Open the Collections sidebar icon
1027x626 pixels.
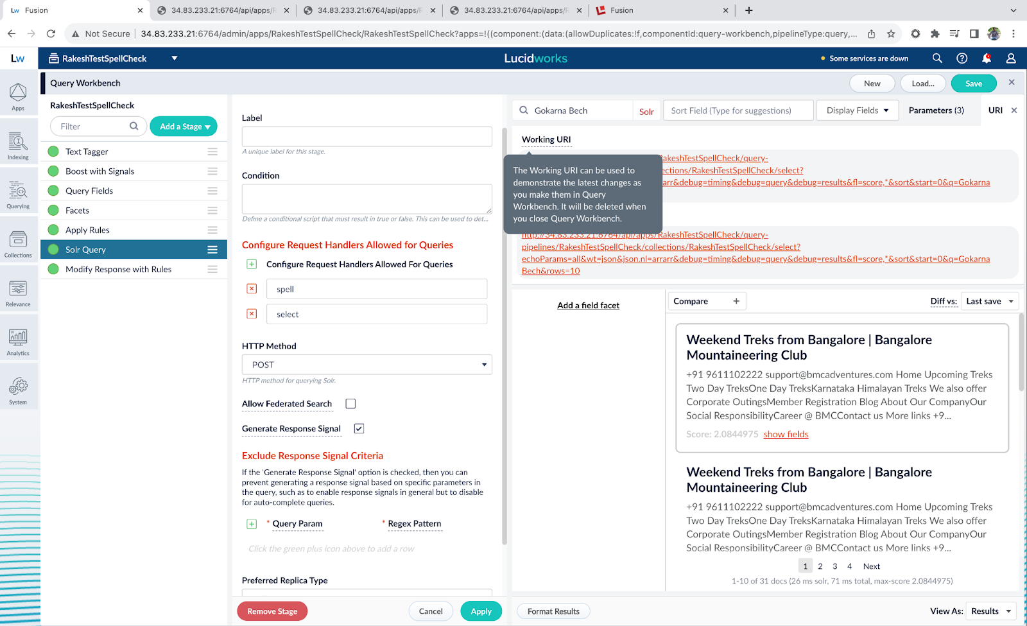[x=18, y=243]
